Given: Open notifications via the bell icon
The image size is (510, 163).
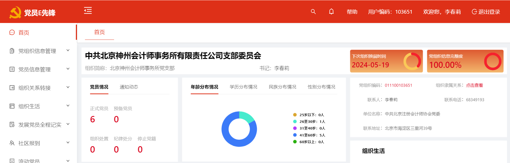Looking at the screenshot, I should pos(331,12).
